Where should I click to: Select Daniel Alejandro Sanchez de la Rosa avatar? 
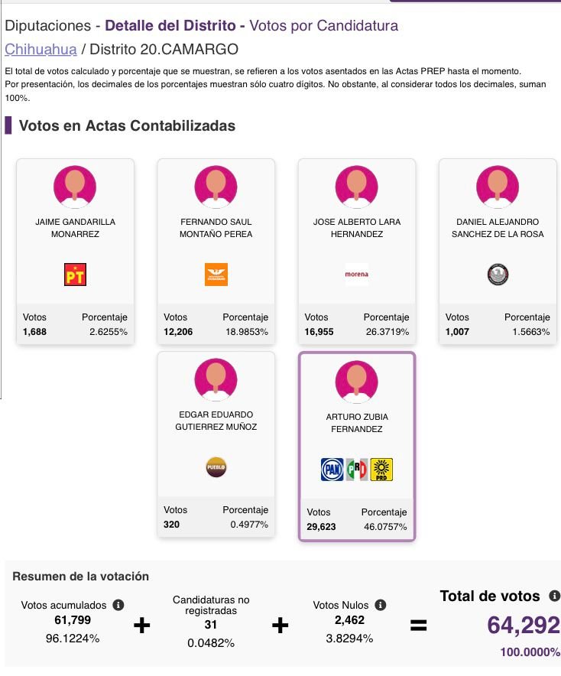click(498, 186)
